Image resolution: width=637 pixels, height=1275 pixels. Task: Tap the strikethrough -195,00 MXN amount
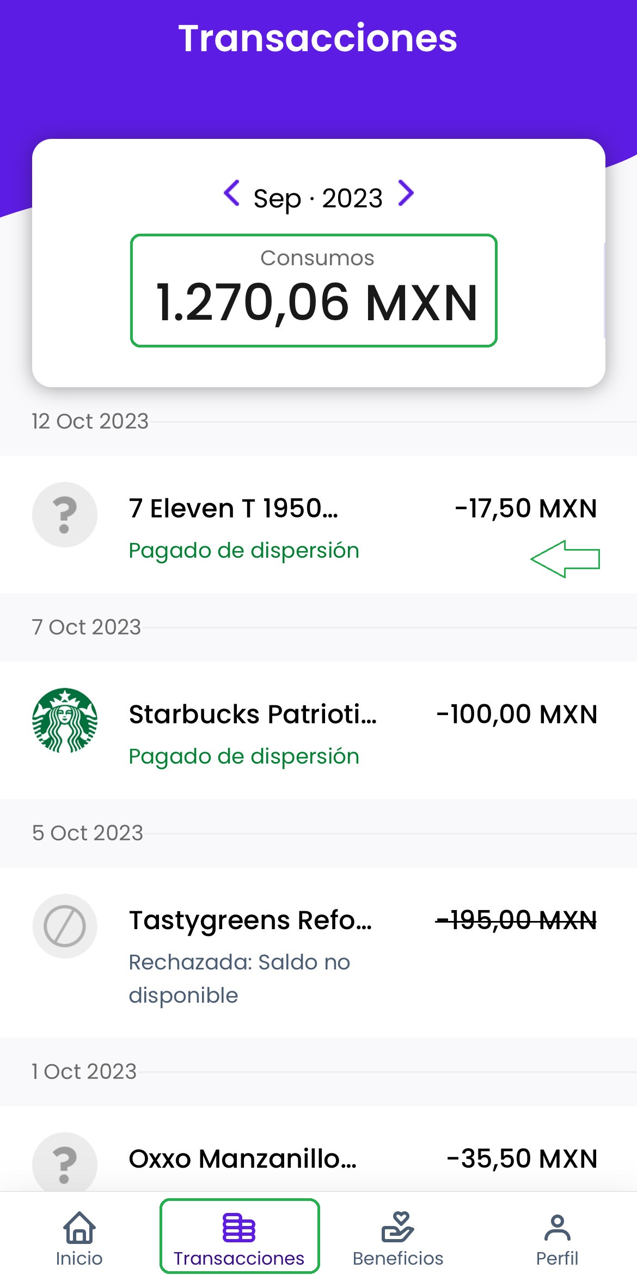click(x=516, y=920)
